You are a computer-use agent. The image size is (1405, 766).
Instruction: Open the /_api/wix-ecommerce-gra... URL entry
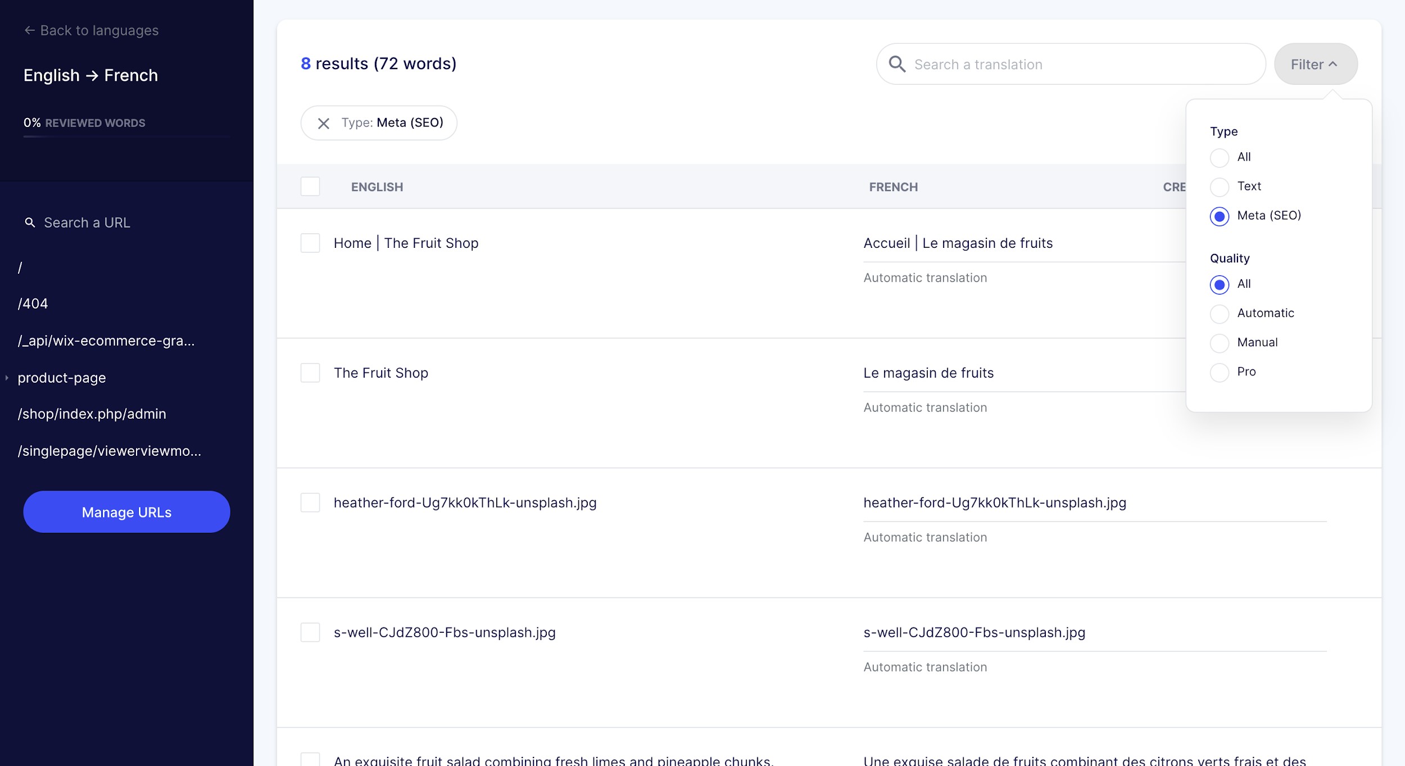point(106,341)
